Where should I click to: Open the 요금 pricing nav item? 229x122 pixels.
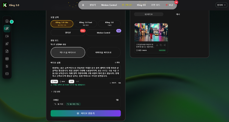169,5
